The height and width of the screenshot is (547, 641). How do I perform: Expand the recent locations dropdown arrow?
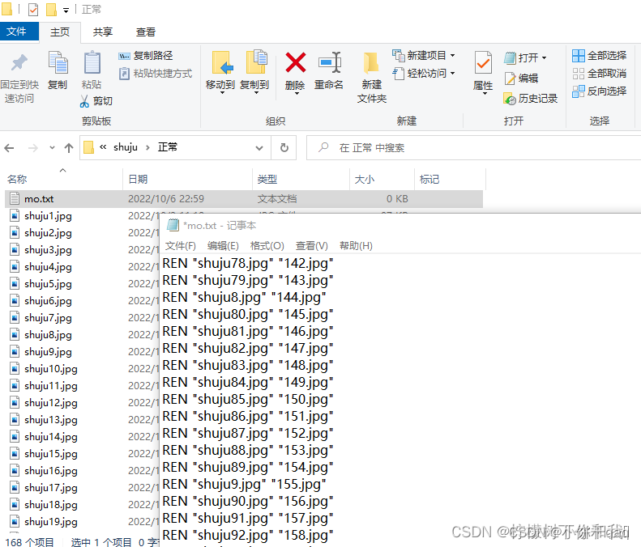pyautogui.click(x=52, y=148)
